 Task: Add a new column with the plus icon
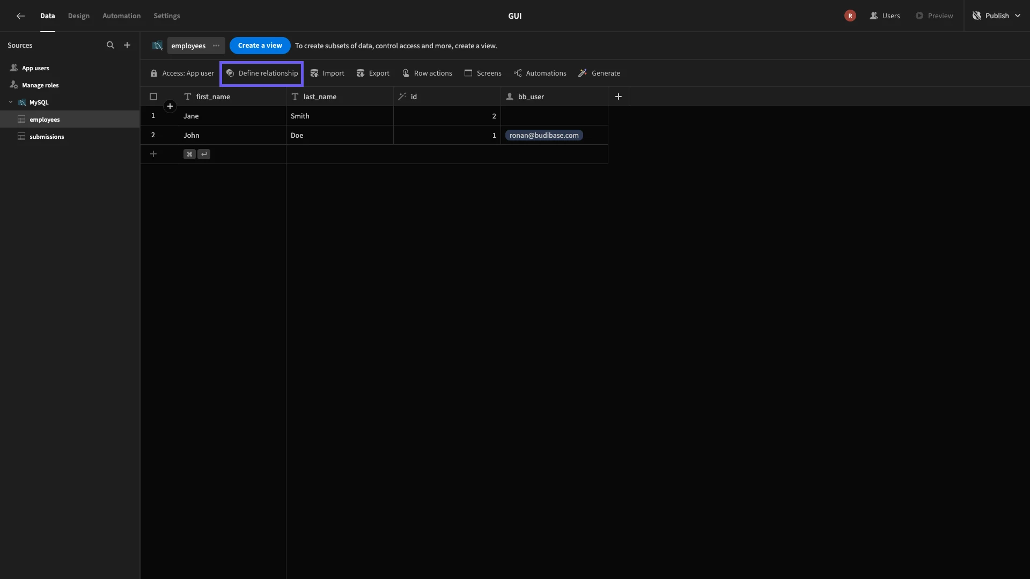point(619,97)
